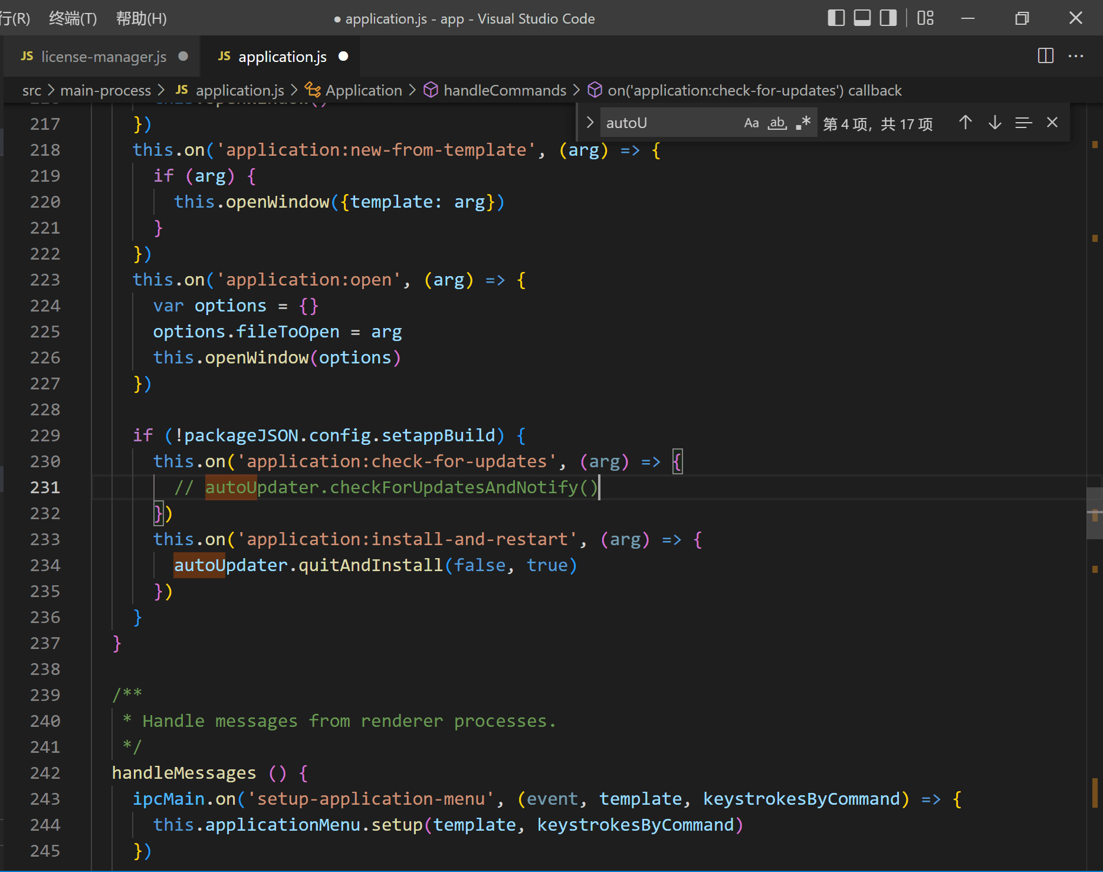This screenshot has width=1103, height=872.
Task: Go to previous search match arrow
Action: tap(966, 123)
